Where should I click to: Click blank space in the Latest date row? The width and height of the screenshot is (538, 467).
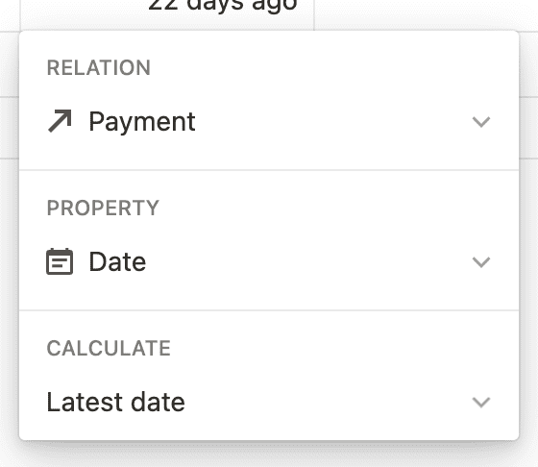click(x=326, y=403)
